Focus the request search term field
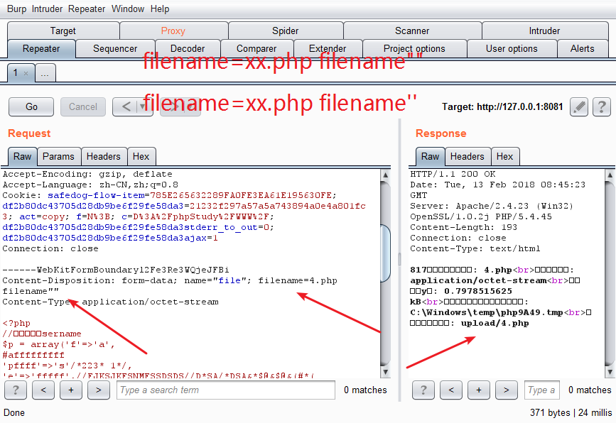The image size is (616, 423). click(x=226, y=390)
